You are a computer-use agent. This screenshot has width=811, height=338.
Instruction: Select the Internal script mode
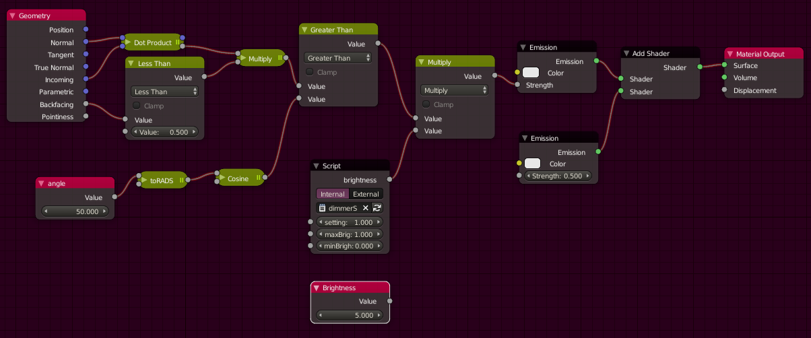click(x=333, y=194)
